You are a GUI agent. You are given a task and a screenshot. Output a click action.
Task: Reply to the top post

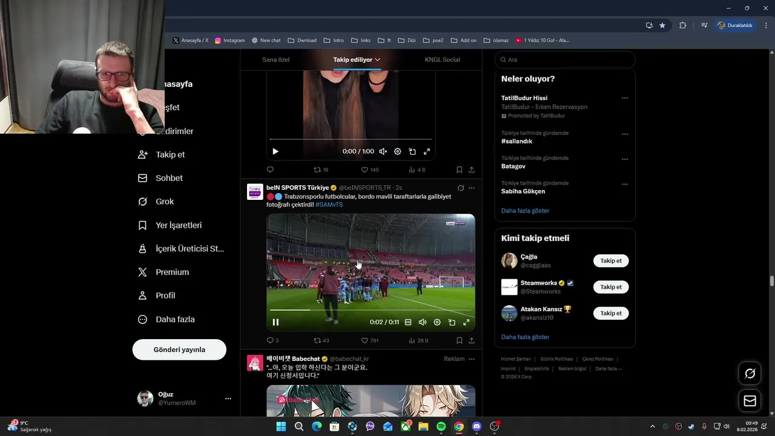pyautogui.click(x=270, y=170)
